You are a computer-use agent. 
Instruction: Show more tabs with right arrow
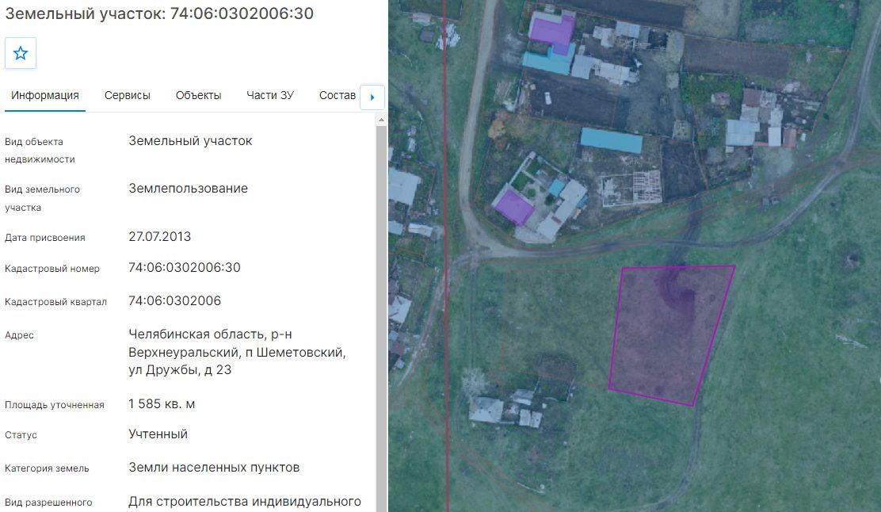tap(372, 97)
